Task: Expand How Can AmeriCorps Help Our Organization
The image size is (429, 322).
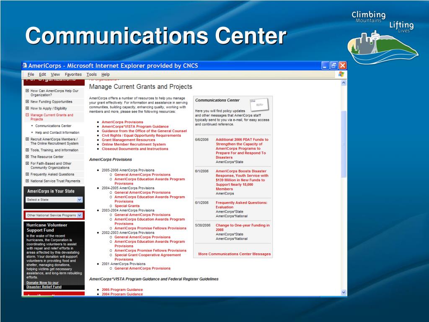Action: click(x=27, y=91)
